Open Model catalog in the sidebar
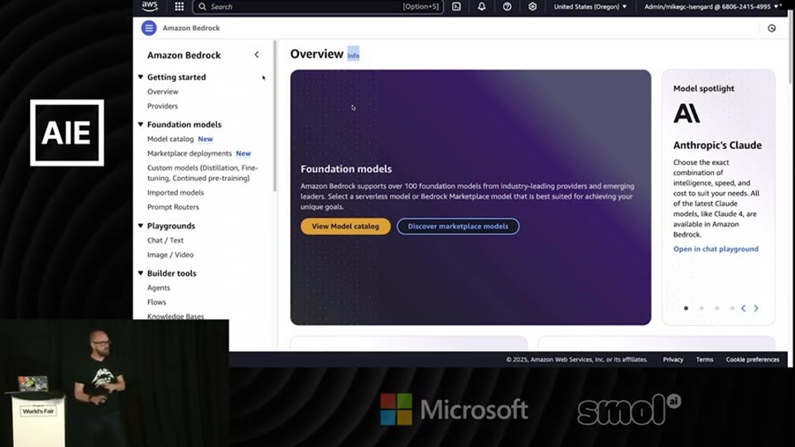 pyautogui.click(x=171, y=139)
